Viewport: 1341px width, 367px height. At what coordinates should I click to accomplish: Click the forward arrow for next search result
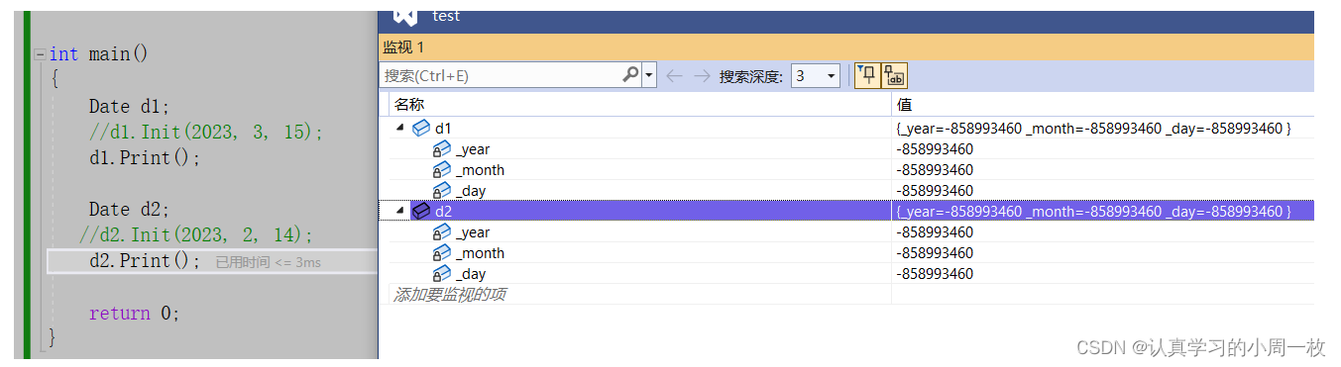(702, 76)
